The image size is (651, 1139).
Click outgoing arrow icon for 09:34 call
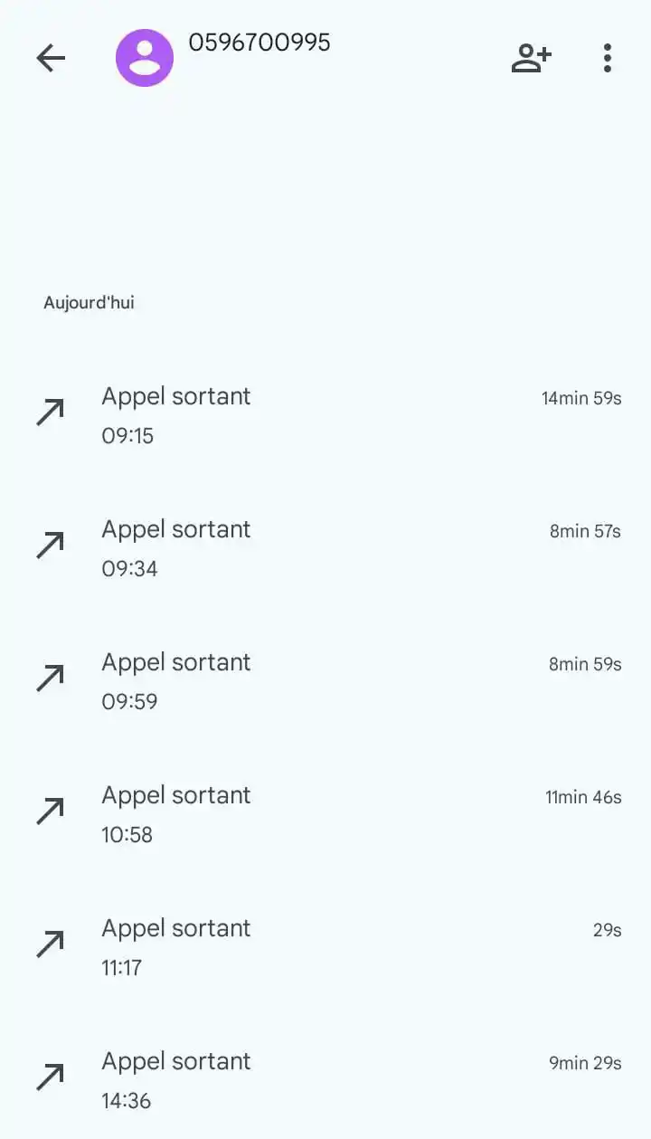51,545
